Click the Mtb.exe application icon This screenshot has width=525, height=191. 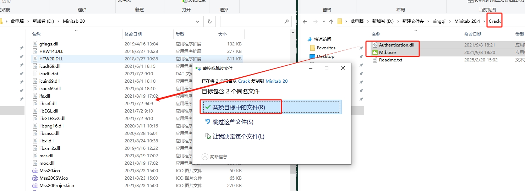tap(375, 52)
